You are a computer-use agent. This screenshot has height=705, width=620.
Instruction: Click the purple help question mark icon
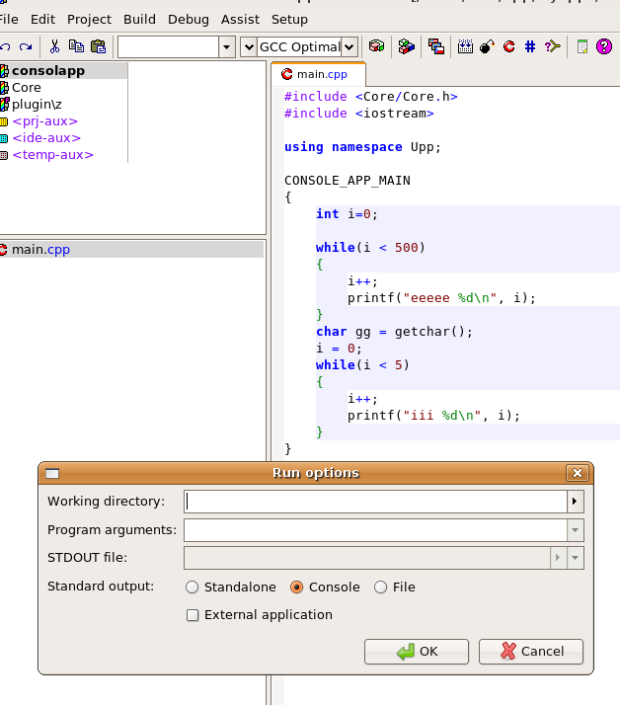[x=603, y=46]
